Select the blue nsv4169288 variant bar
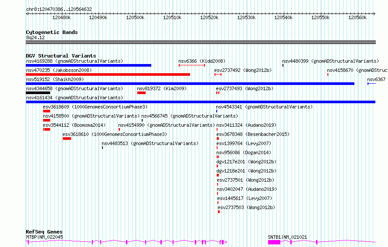Screen dimensions: 388x247 [x=88, y=65]
